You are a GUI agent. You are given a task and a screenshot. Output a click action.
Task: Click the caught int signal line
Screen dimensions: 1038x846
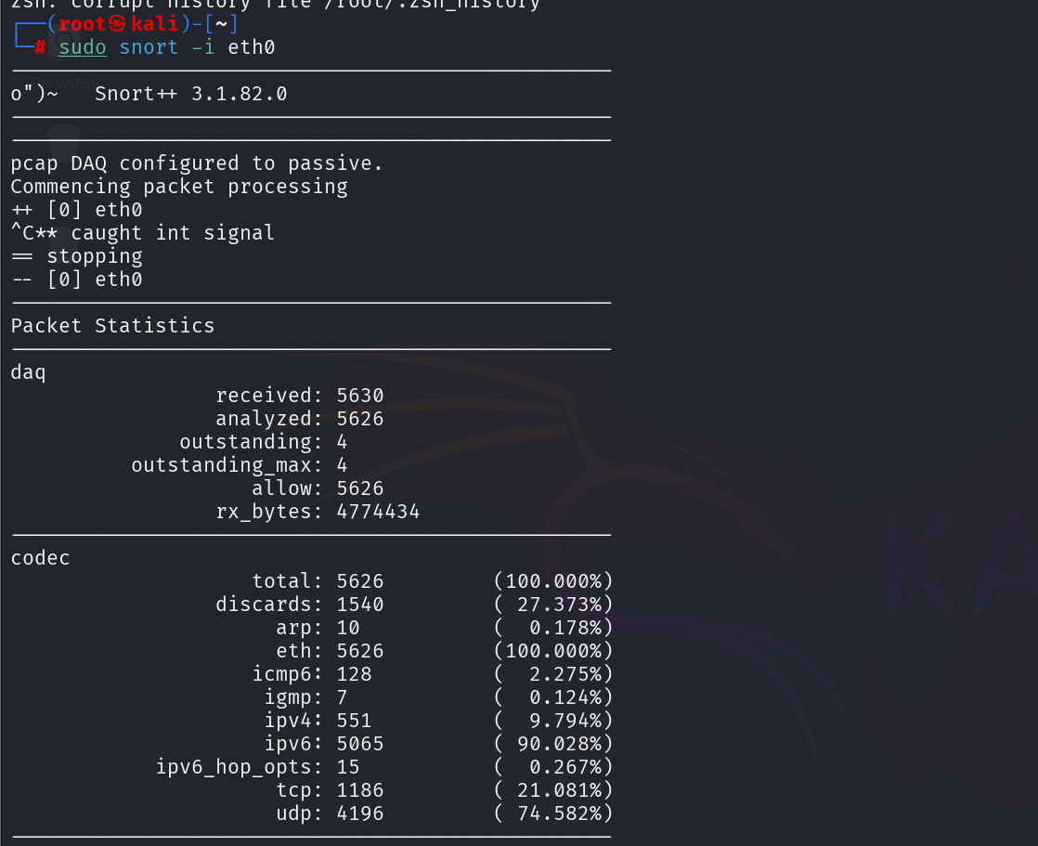[x=142, y=232]
